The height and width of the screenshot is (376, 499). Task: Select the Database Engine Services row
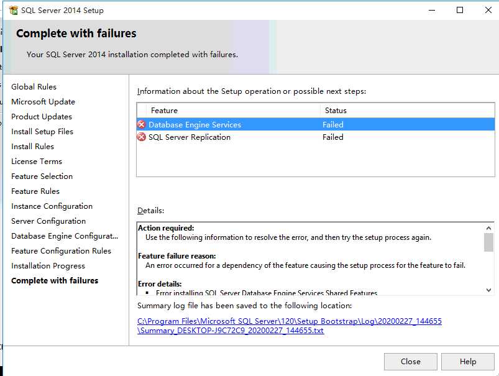tap(316, 124)
